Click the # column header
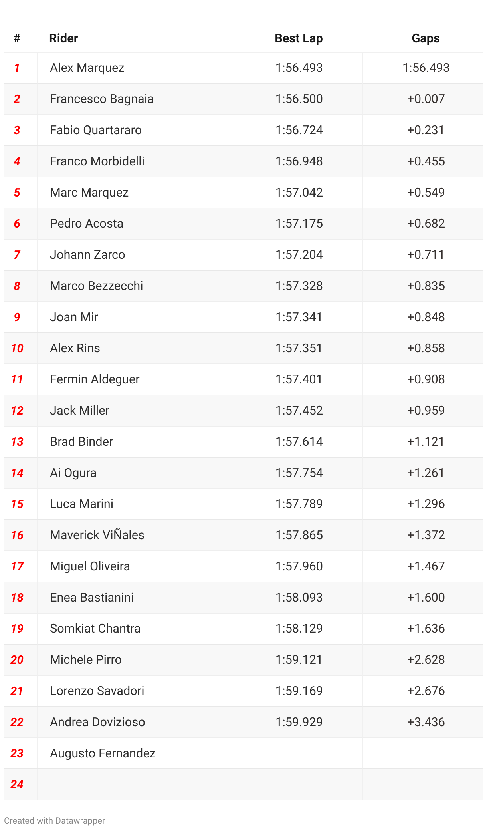 click(17, 38)
